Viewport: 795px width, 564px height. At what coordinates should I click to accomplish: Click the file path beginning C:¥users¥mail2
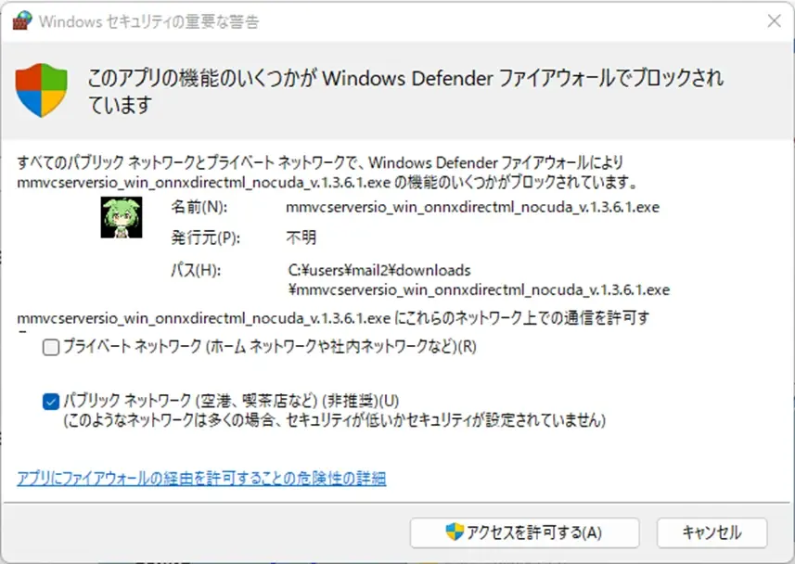coord(479,279)
